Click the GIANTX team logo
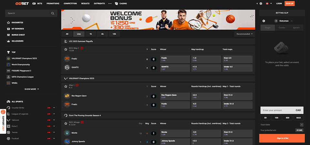The height and width of the screenshot is (145, 310). 67,67
